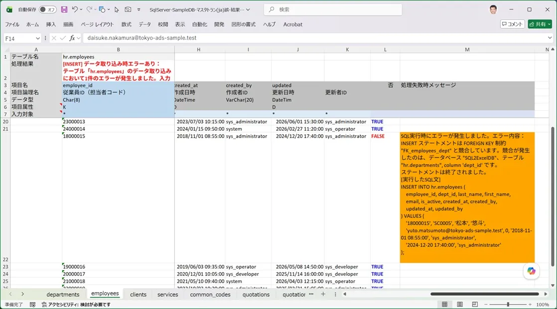The width and height of the screenshot is (557, 309).
Task: Activate the select objects pointer tool
Action: click(117, 9)
